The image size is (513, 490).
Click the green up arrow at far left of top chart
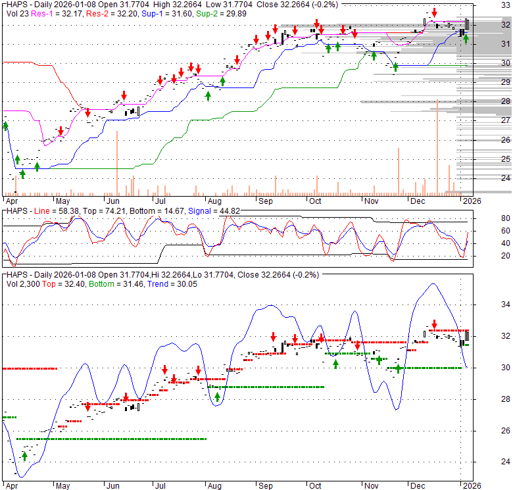pos(6,125)
